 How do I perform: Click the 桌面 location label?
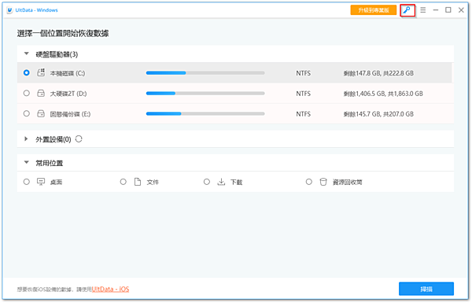click(56, 182)
